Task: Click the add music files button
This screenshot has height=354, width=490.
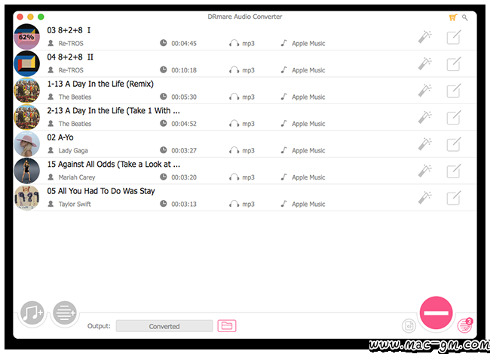Action: click(x=32, y=312)
